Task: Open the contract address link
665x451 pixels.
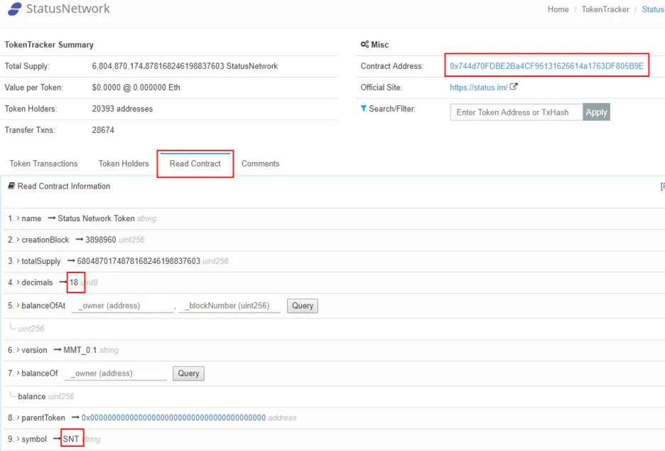Action: [x=546, y=66]
